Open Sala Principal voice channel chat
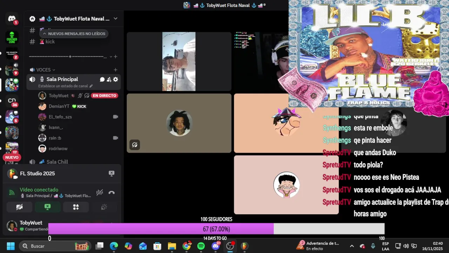This screenshot has height=253, width=449. coord(102,79)
